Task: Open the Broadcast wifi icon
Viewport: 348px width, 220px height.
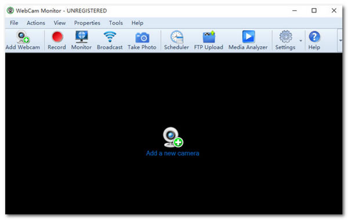Action: coord(110,37)
